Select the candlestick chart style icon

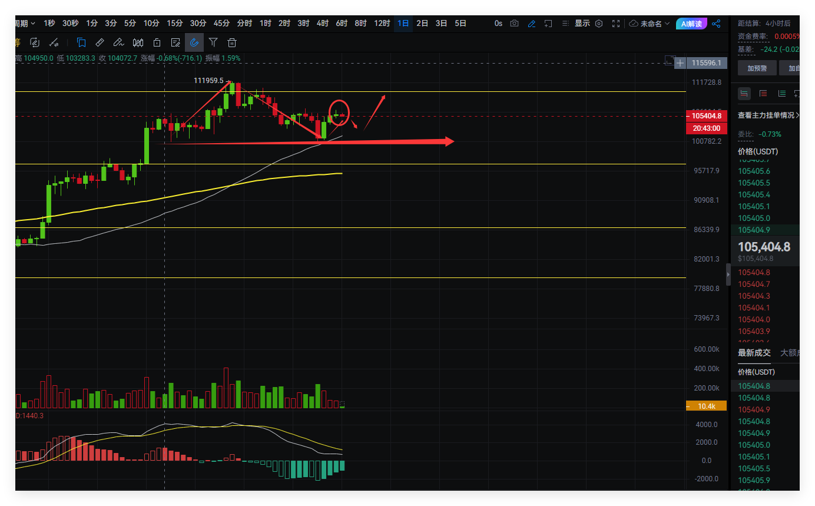point(138,42)
